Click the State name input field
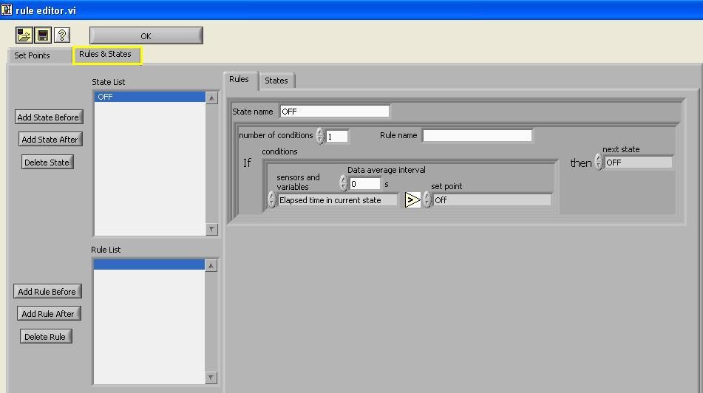The width and height of the screenshot is (703, 393). point(334,112)
